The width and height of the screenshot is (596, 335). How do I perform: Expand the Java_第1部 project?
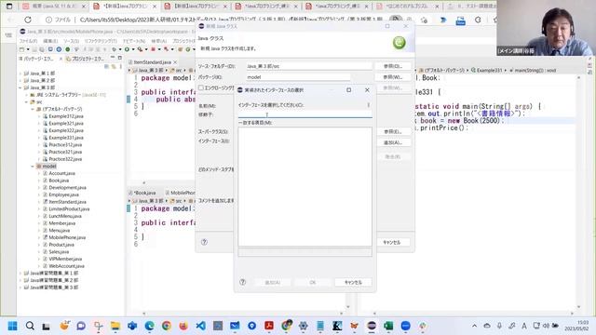coord(20,74)
